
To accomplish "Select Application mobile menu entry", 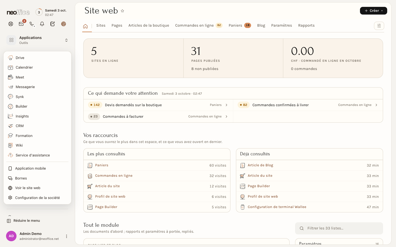I will [37, 169].
